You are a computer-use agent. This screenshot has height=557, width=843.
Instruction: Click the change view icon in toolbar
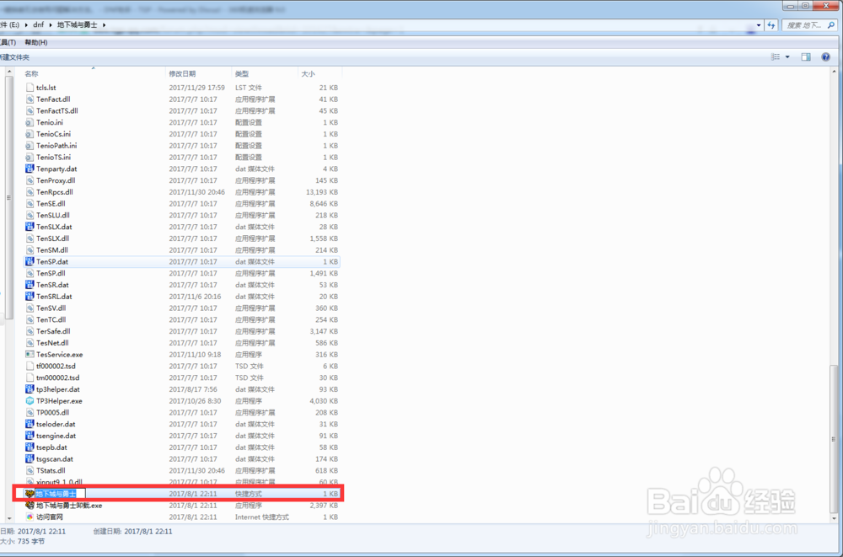[x=776, y=57]
